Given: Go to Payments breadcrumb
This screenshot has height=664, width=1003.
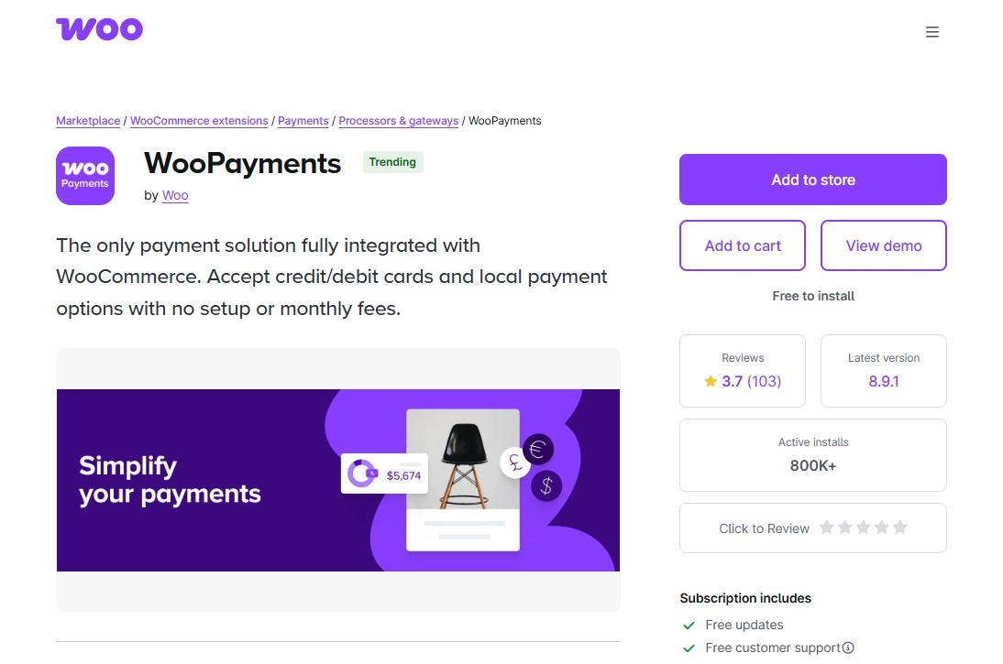Looking at the screenshot, I should (x=303, y=121).
